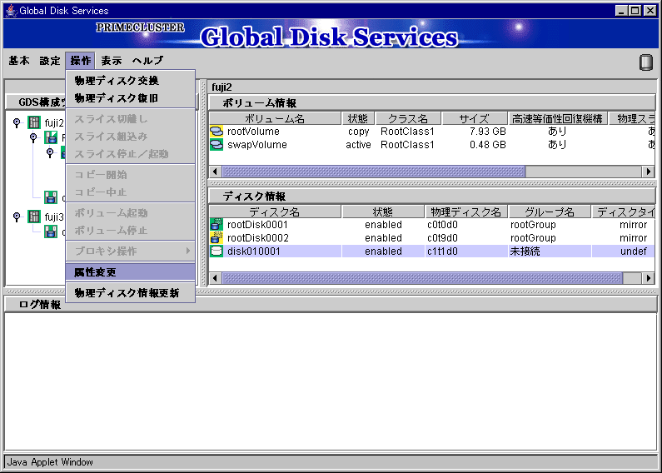
Task: Click the cylinder disk icon at toolbar right
Action: pos(646,62)
